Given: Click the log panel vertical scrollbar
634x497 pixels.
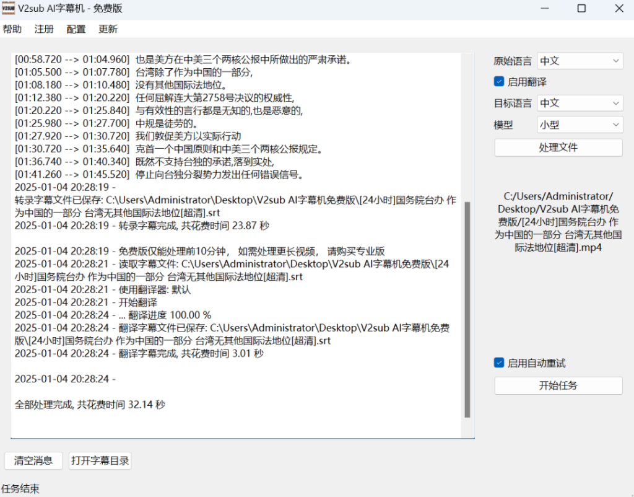Looking at the screenshot, I should point(467,310).
